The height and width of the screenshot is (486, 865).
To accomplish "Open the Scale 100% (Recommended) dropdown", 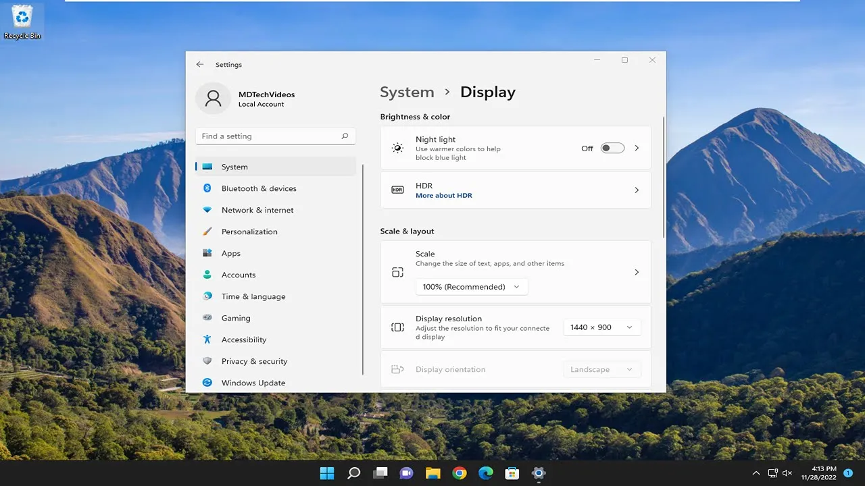I will [472, 287].
